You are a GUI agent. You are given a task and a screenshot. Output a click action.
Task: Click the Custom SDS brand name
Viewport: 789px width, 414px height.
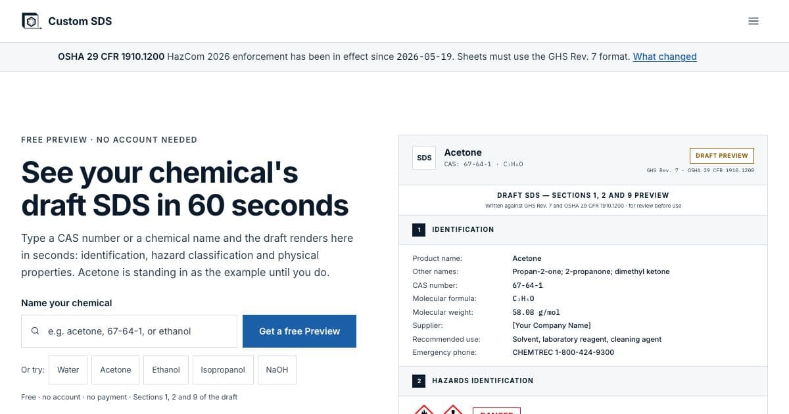(x=80, y=21)
